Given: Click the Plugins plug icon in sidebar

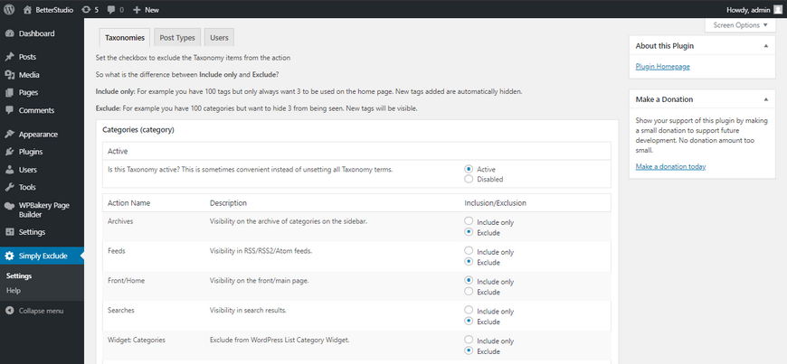Looking at the screenshot, I should (9, 152).
